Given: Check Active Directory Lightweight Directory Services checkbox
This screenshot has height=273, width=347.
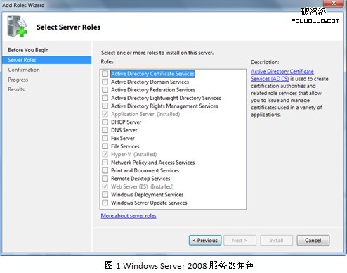Looking at the screenshot, I should (x=105, y=98).
